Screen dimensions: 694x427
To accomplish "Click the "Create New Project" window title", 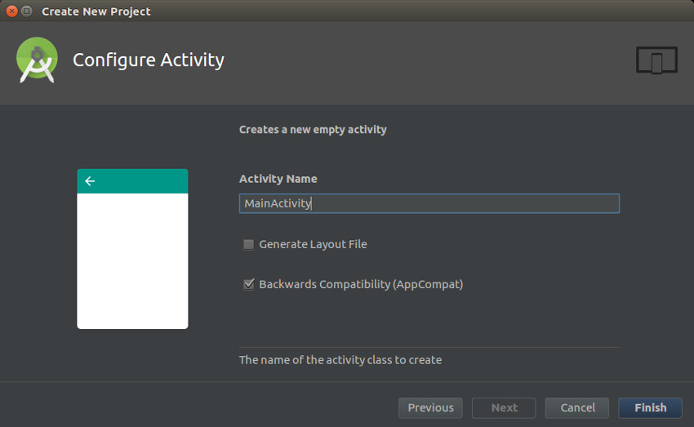I will pos(96,11).
